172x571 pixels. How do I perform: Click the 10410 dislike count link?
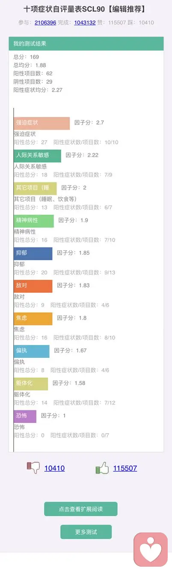tap(54, 468)
